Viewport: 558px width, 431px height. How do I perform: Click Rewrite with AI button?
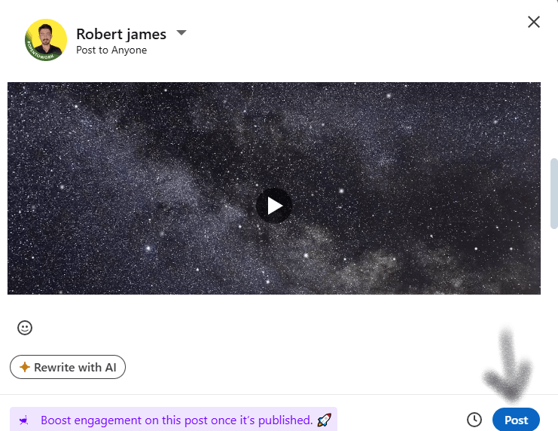[x=68, y=367]
